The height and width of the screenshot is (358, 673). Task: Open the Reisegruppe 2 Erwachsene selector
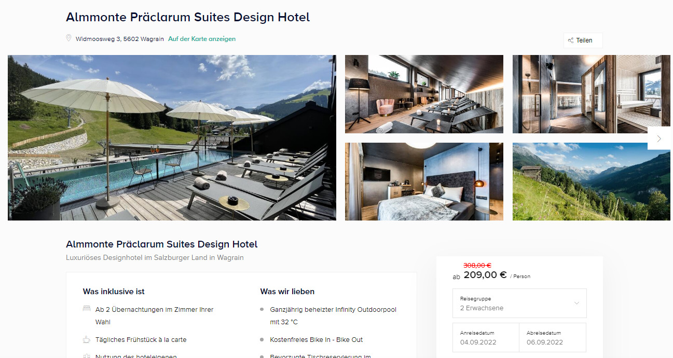[x=519, y=304]
